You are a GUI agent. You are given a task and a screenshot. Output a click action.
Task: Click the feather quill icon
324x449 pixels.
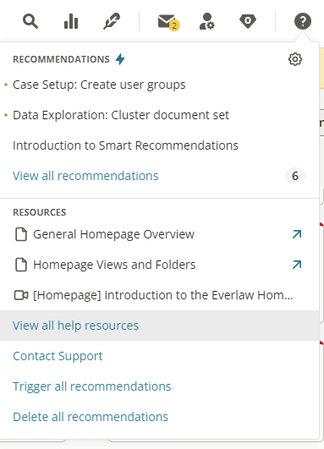112,21
